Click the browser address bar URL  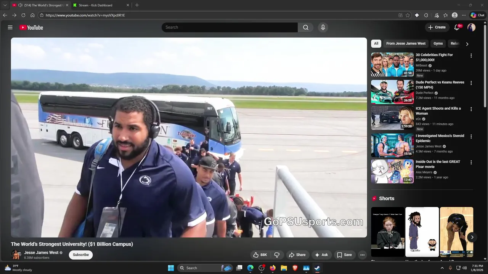[x=85, y=15]
